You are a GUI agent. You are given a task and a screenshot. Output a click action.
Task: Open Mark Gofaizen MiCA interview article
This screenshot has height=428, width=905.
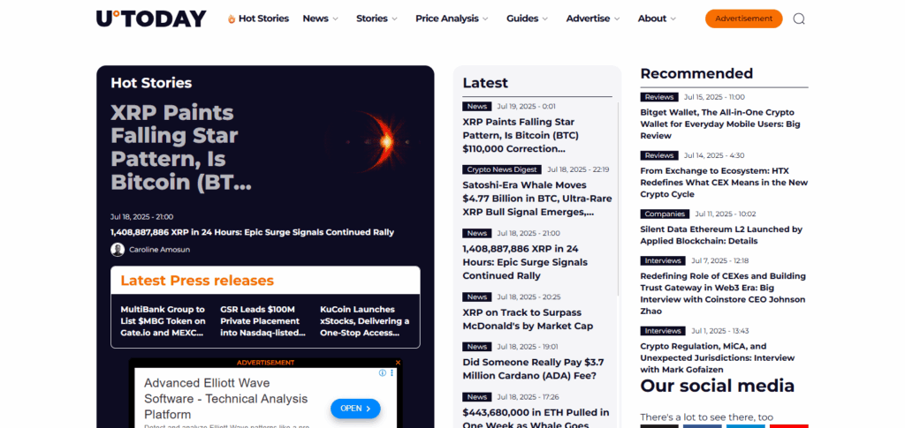click(718, 357)
